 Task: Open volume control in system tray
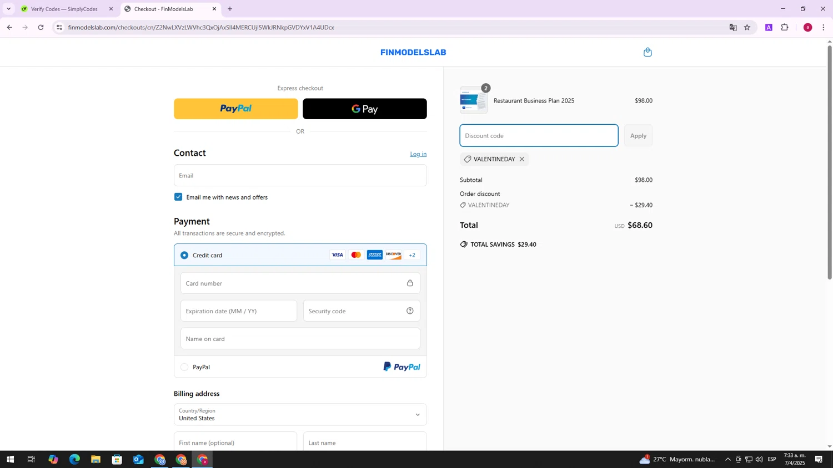tap(759, 460)
